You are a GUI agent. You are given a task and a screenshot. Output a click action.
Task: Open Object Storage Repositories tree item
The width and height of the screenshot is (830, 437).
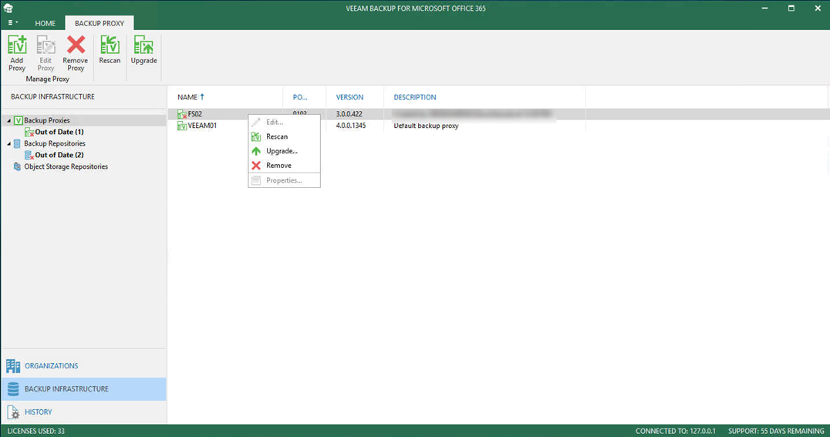point(66,166)
